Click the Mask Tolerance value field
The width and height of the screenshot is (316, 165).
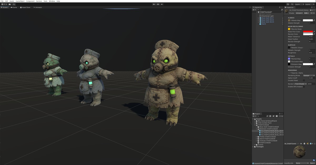(312, 37)
